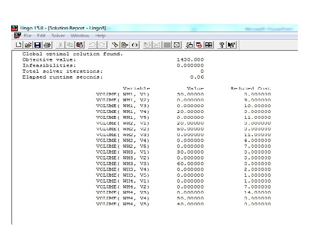The image size is (322, 241).
Task: Click the 'Reduced Cost' column header
Action: [x=250, y=88]
